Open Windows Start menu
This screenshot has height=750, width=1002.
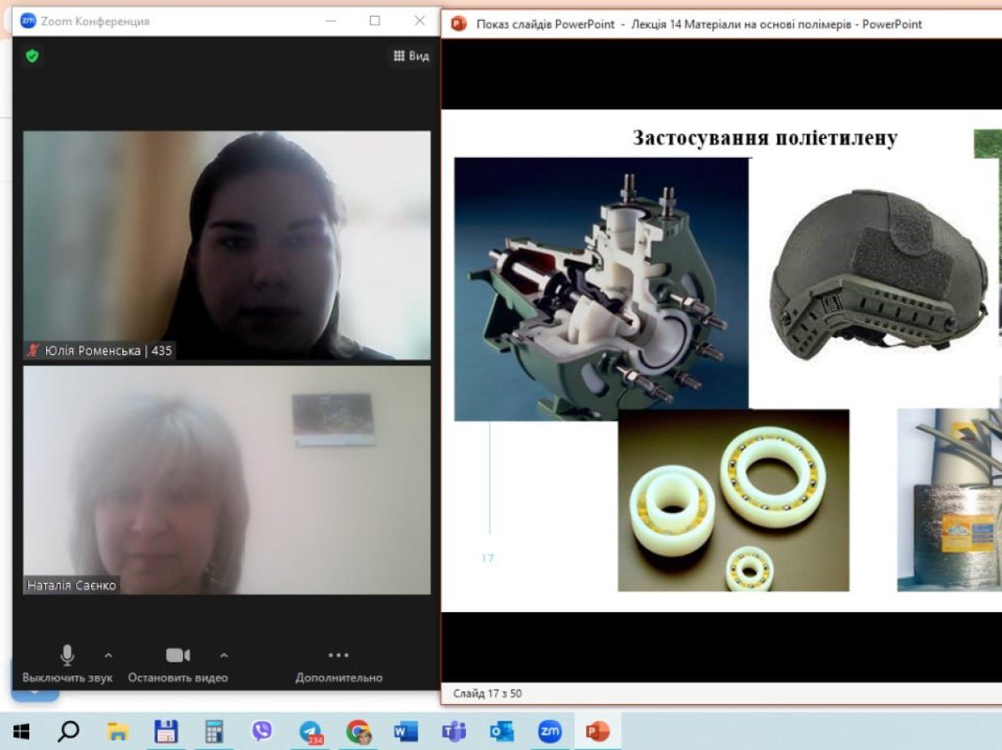pyautogui.click(x=22, y=732)
